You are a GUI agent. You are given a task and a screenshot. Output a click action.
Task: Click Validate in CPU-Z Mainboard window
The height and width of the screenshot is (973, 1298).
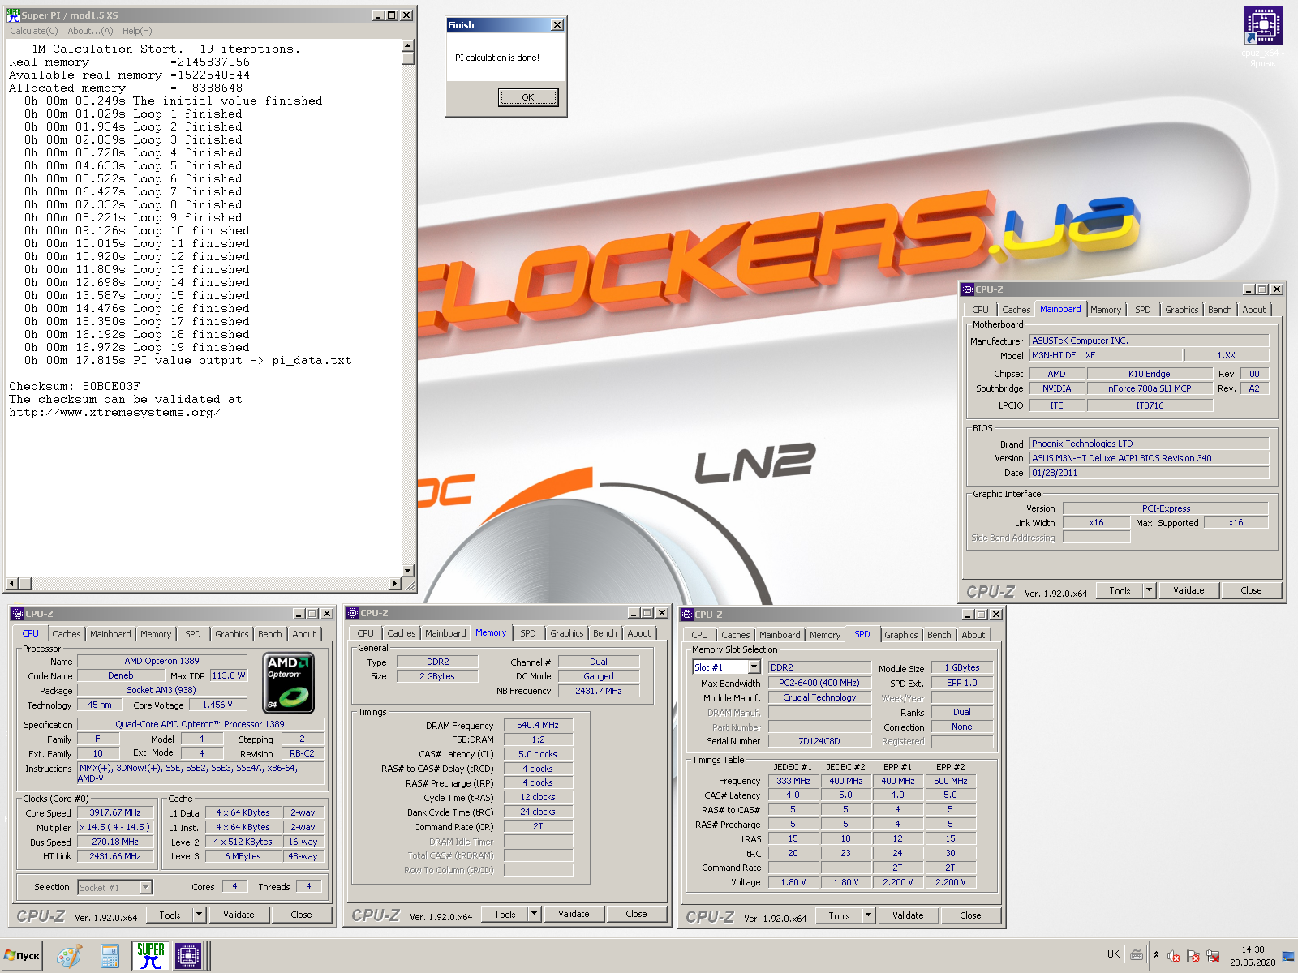pos(1188,590)
